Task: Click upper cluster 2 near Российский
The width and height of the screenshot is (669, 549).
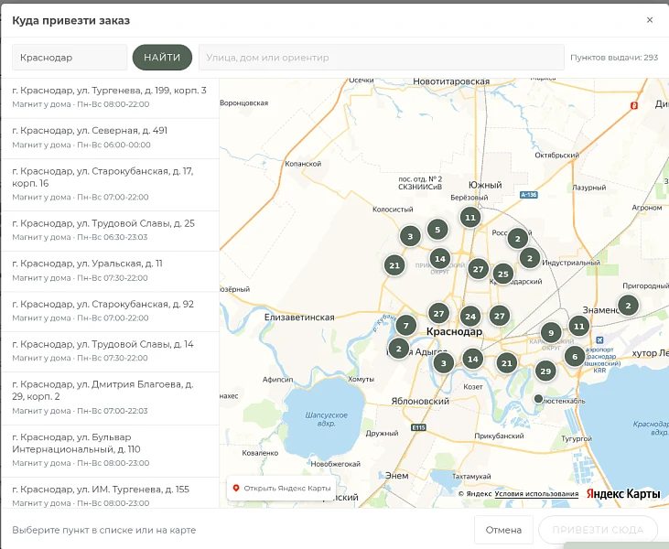Action: [x=517, y=239]
